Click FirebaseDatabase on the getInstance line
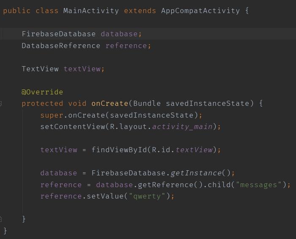This screenshot has width=296, height=239. pyautogui.click(x=129, y=173)
